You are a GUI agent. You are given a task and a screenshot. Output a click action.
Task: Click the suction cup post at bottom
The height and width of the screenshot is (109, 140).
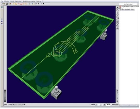(x=56, y=93)
